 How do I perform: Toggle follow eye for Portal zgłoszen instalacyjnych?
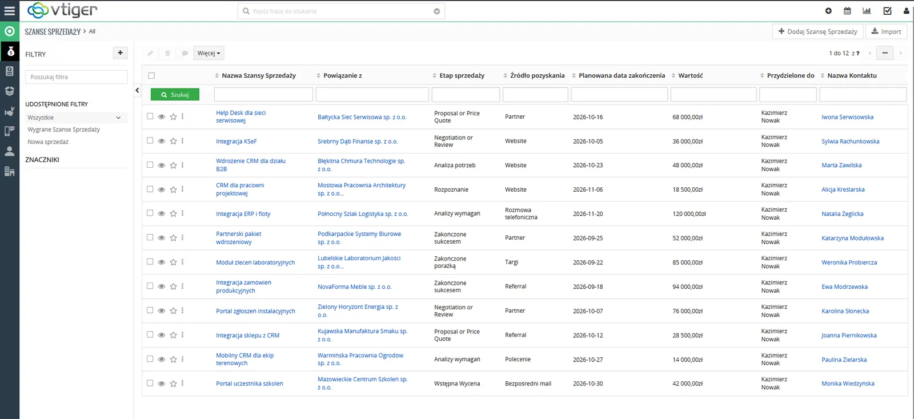pos(162,311)
